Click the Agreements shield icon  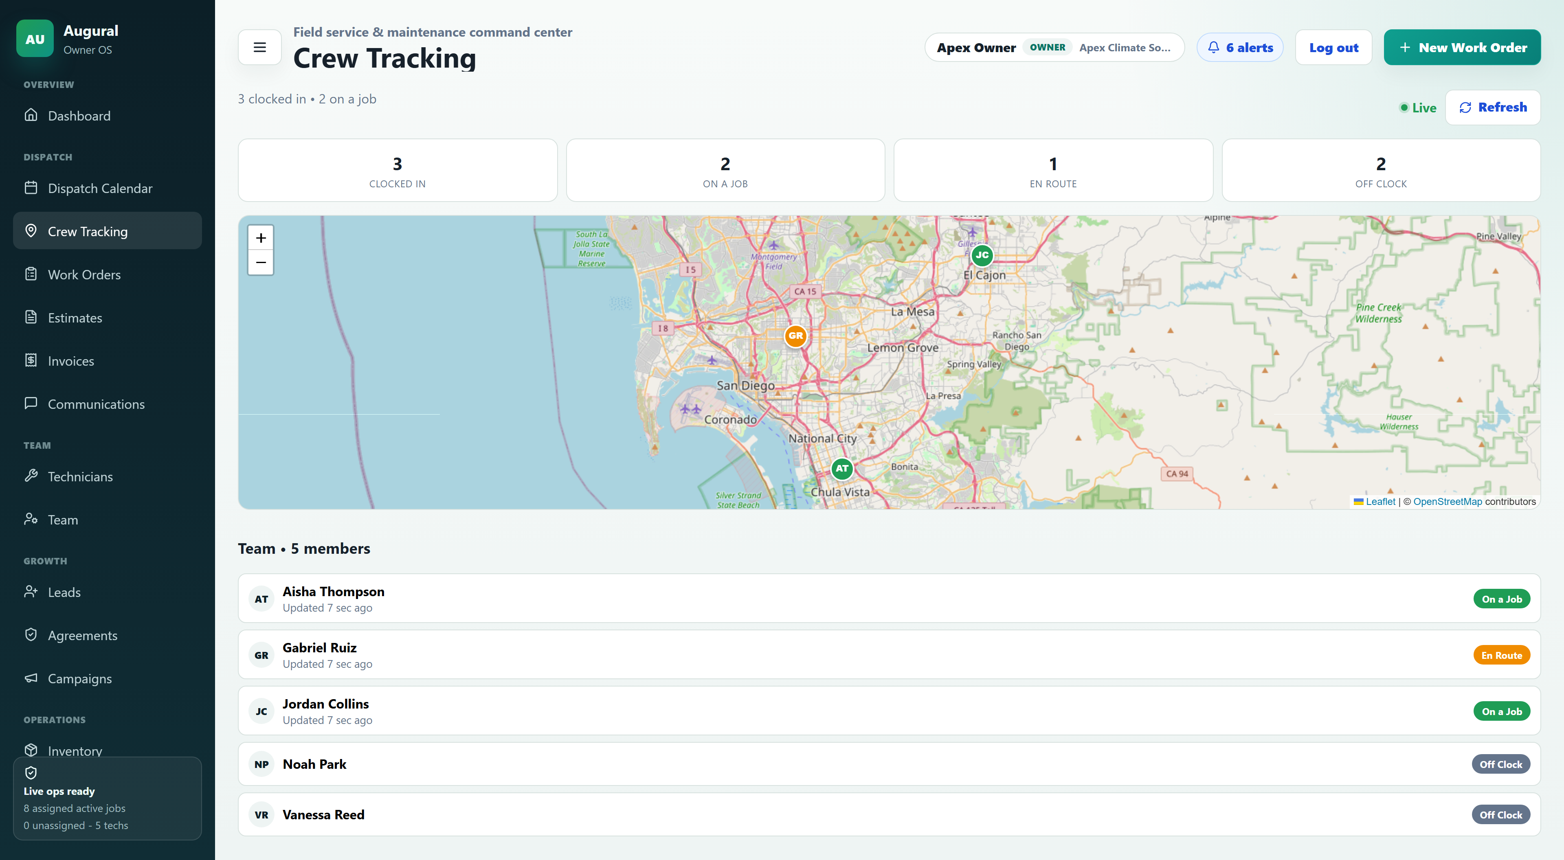click(x=31, y=635)
